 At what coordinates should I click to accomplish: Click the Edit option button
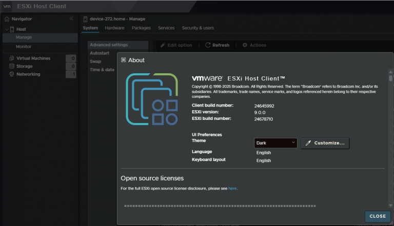tap(176, 45)
